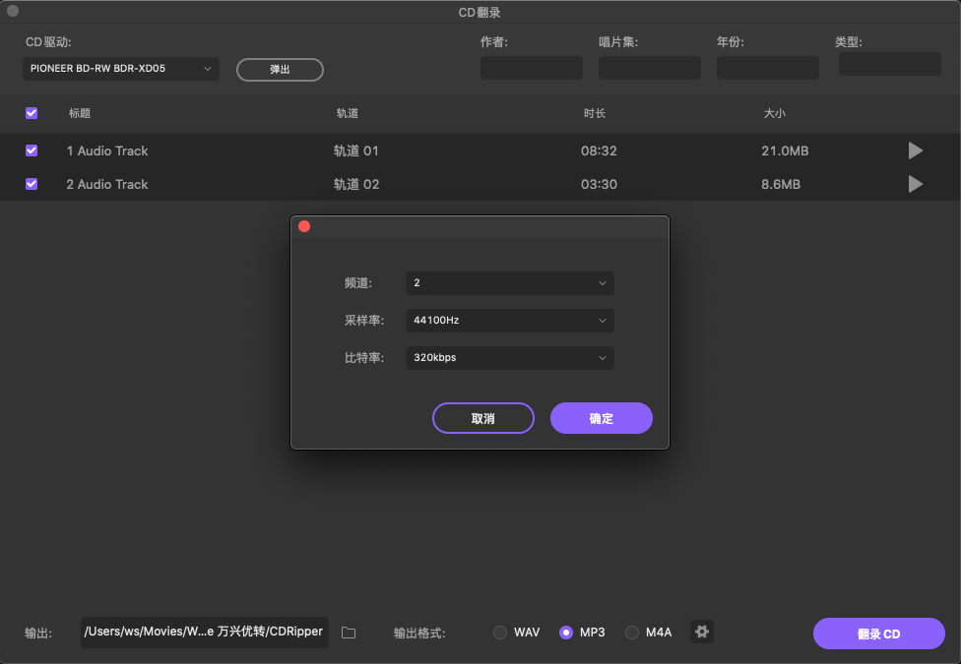The height and width of the screenshot is (664, 961).
Task: Start ripping with the 翻录 CD button
Action: click(878, 633)
